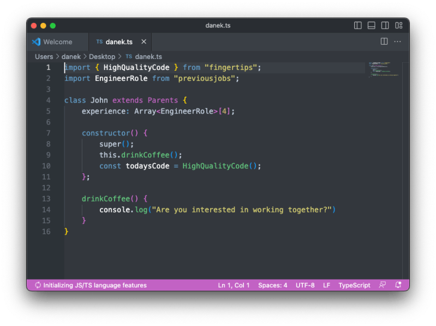The image size is (436, 326).
Task: Click drinkCoffee call on line 9
Action: [145, 155]
